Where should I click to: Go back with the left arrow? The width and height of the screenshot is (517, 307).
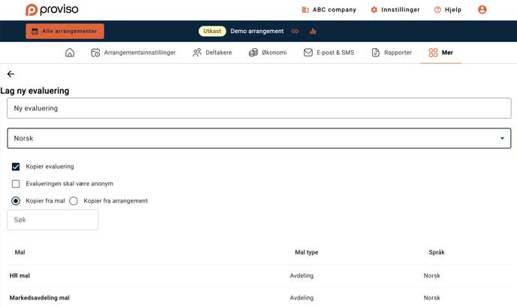(x=11, y=74)
